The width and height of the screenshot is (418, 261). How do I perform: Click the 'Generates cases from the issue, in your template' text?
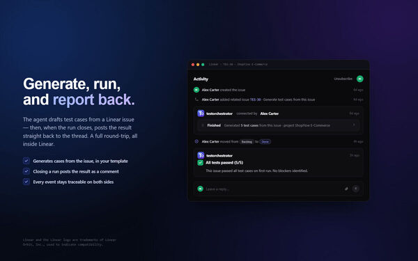(x=81, y=161)
